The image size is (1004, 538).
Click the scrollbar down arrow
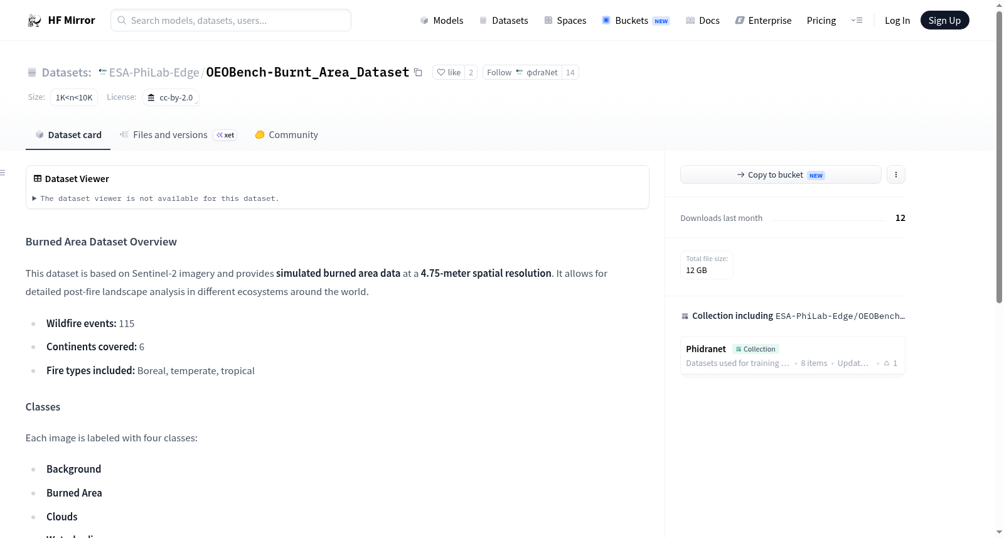(x=999, y=532)
